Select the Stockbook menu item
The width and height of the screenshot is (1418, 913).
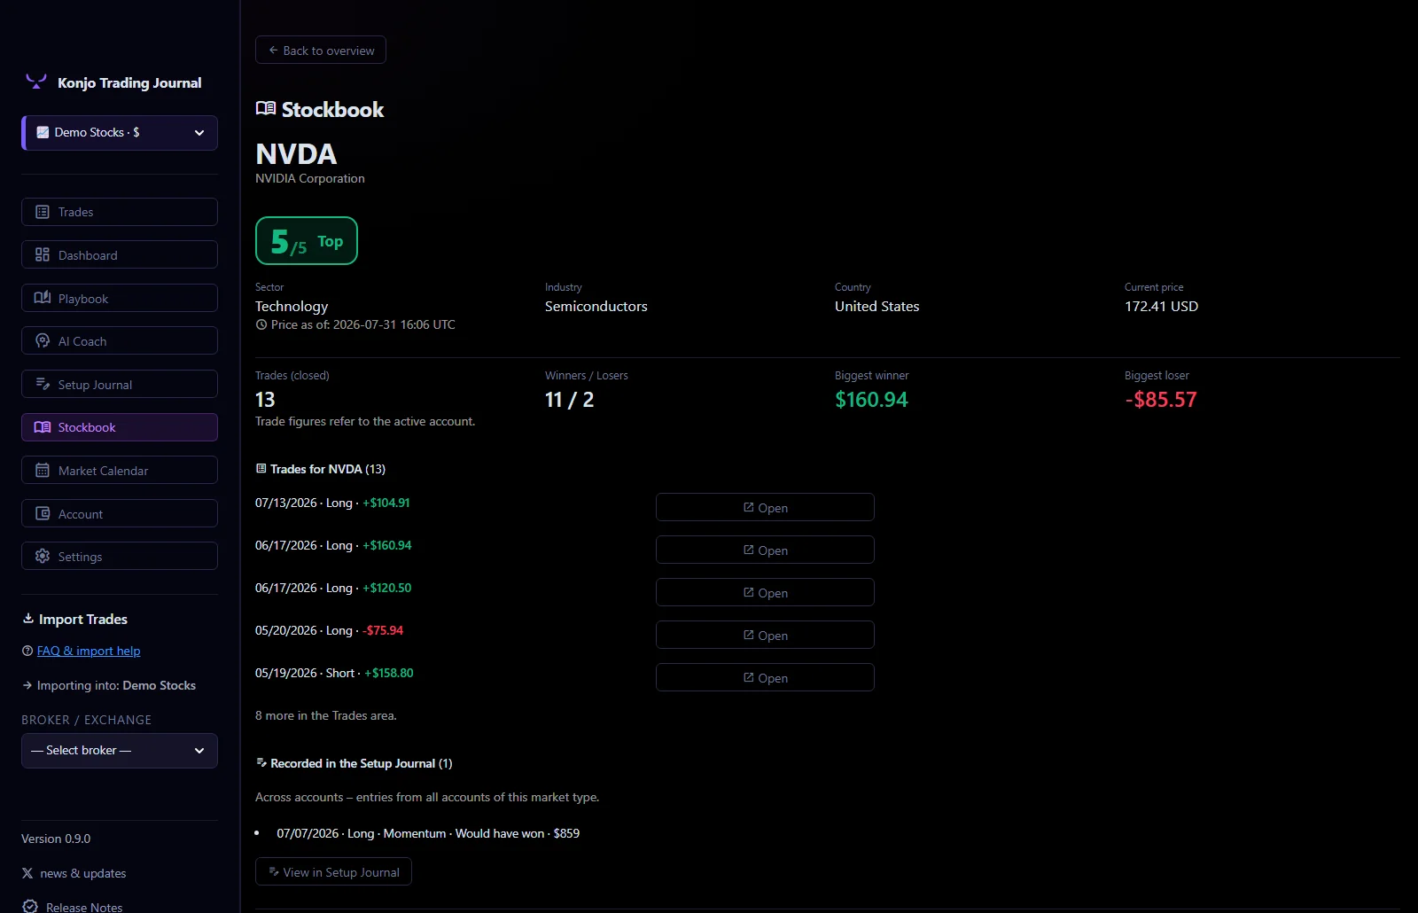pos(120,427)
